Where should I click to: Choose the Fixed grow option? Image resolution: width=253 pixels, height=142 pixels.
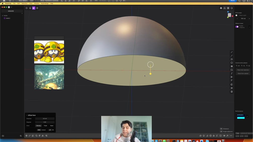point(45,126)
